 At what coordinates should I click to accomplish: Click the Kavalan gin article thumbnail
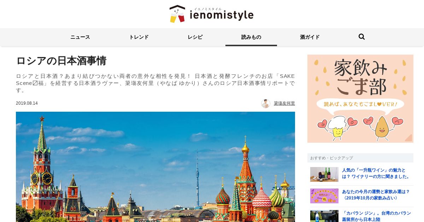click(324, 216)
